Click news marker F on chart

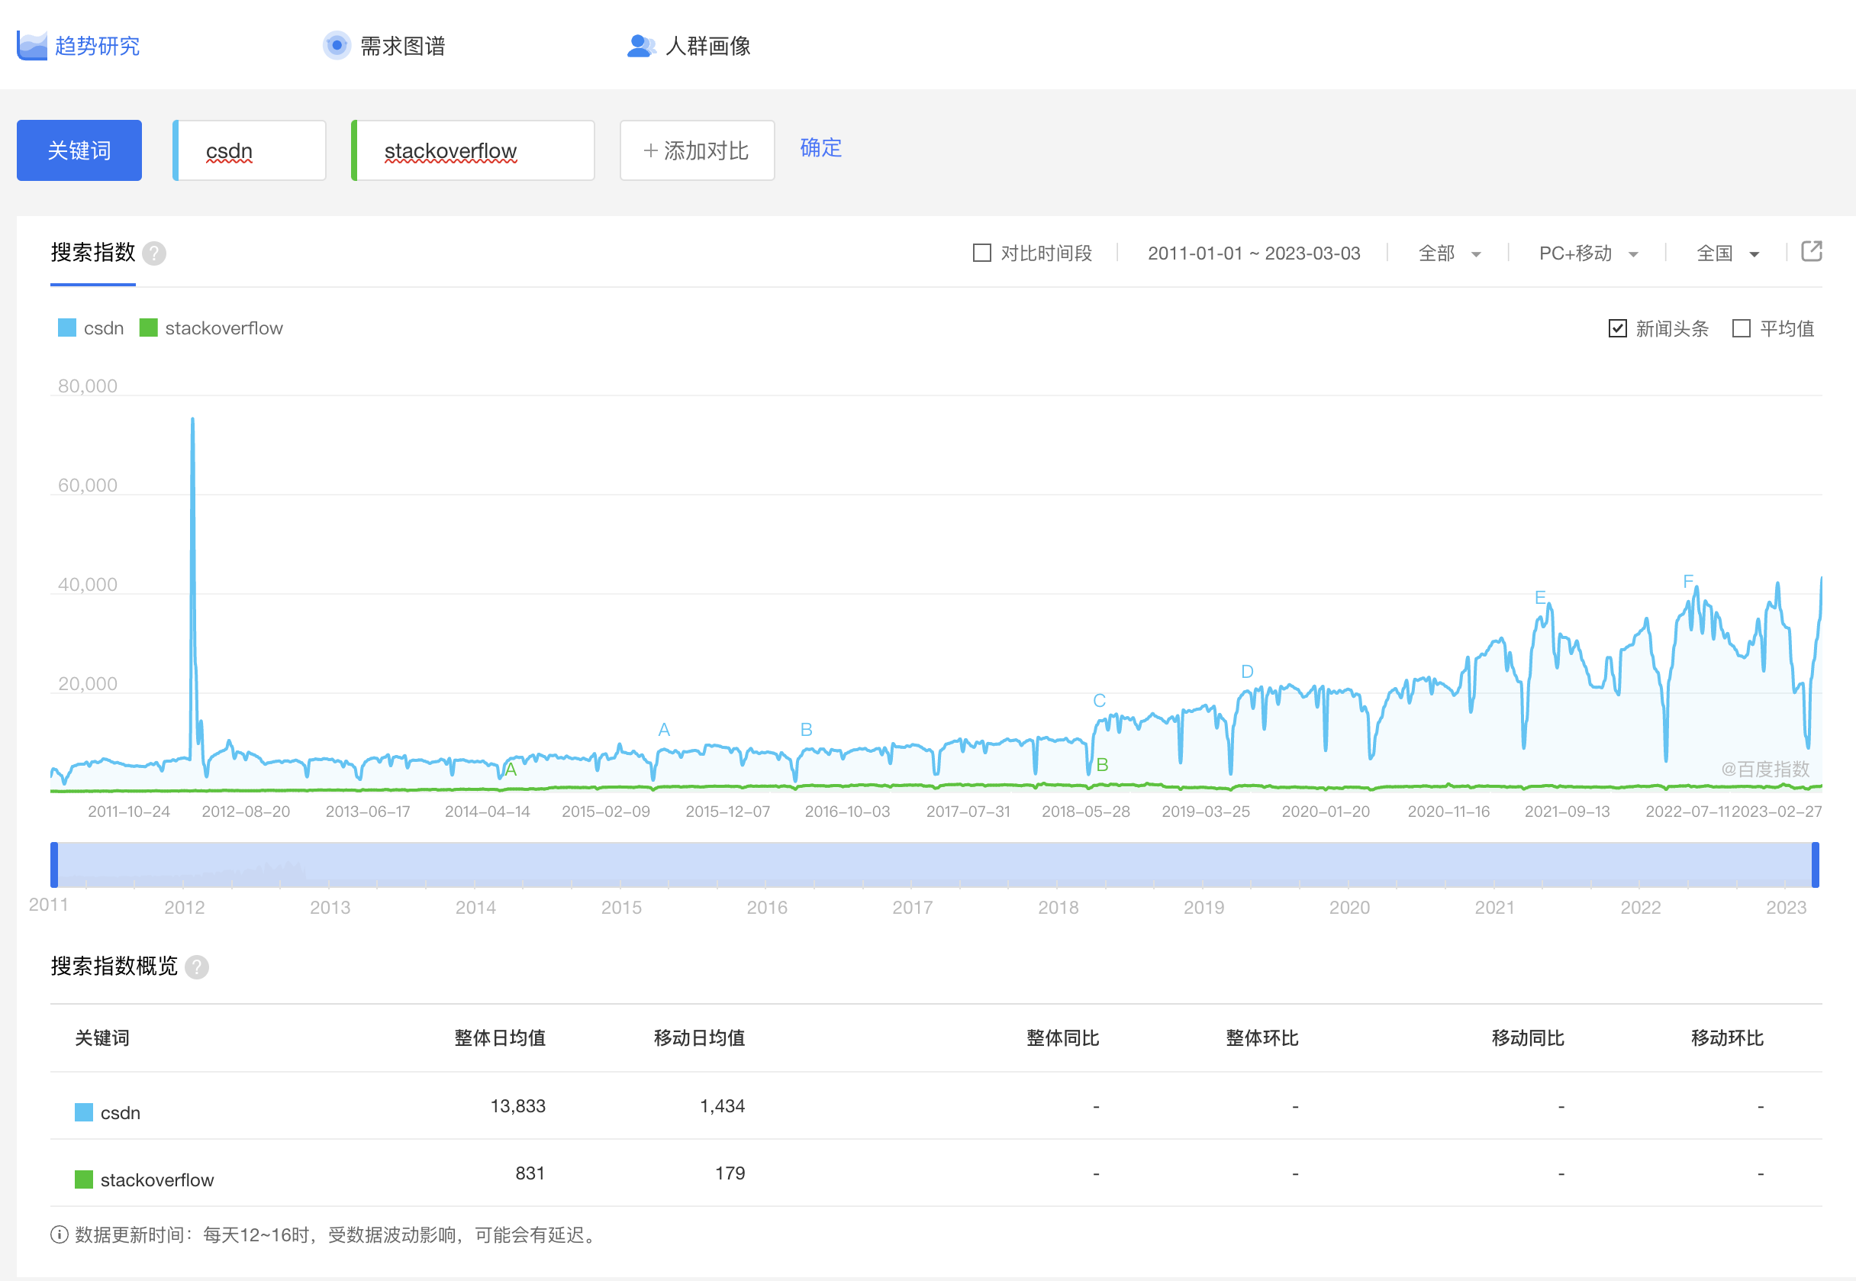point(1687,581)
